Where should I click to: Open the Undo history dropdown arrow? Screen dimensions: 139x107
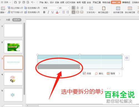pyautogui.click(x=34, y=3)
